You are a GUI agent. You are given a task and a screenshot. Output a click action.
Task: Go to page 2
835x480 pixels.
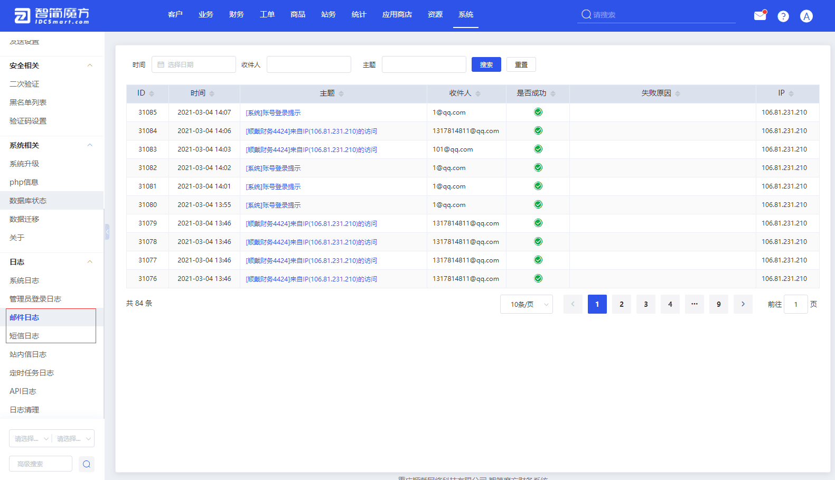pyautogui.click(x=622, y=304)
